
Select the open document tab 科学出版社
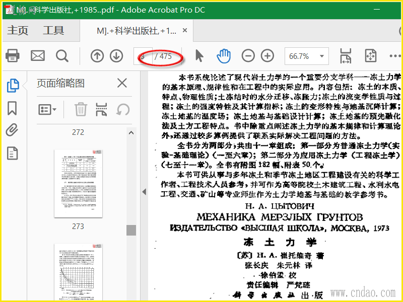(x=136, y=31)
